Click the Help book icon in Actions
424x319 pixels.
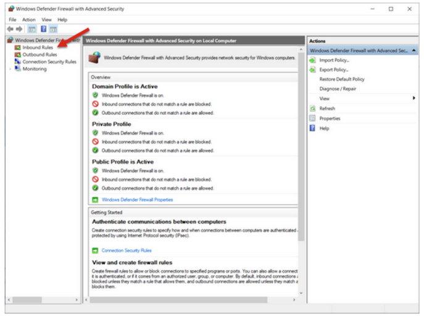point(312,128)
